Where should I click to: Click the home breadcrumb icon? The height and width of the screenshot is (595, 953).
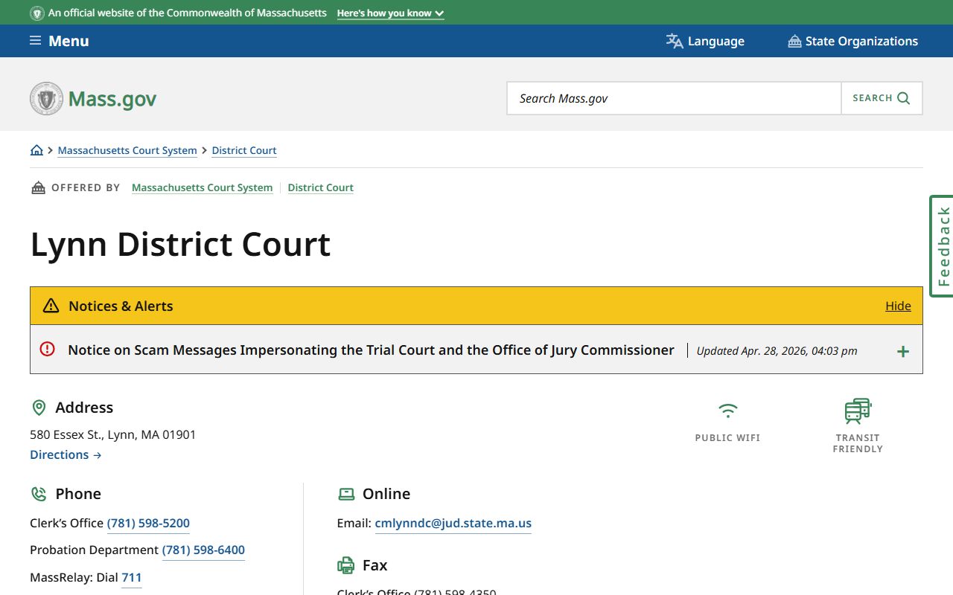click(x=36, y=150)
